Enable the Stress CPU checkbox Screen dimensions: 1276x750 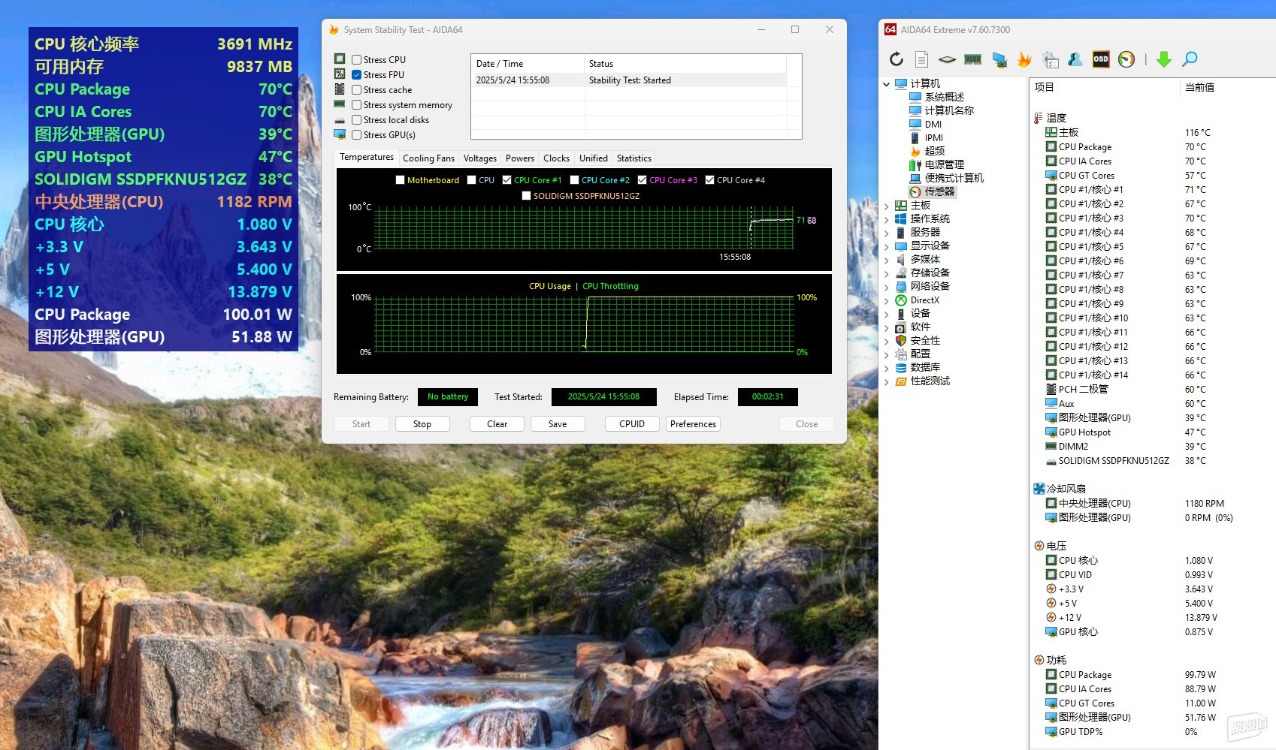(357, 59)
